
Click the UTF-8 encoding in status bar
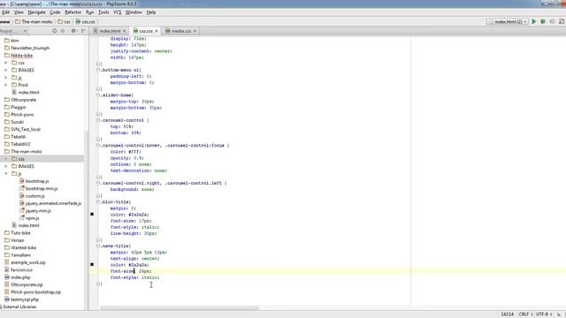pos(544,314)
